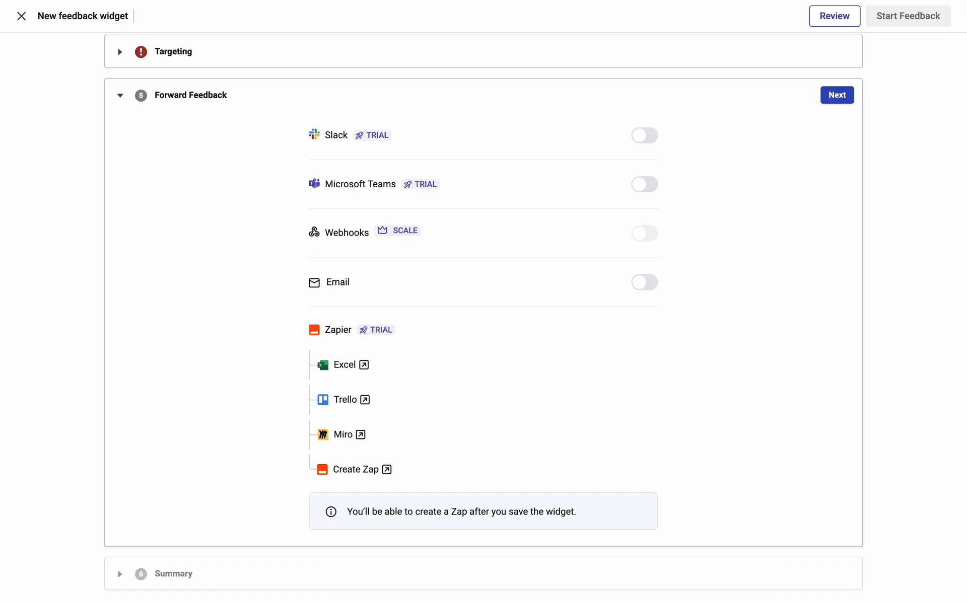Enable the Slack forwarding toggle
This screenshot has width=967, height=604.
pos(644,135)
